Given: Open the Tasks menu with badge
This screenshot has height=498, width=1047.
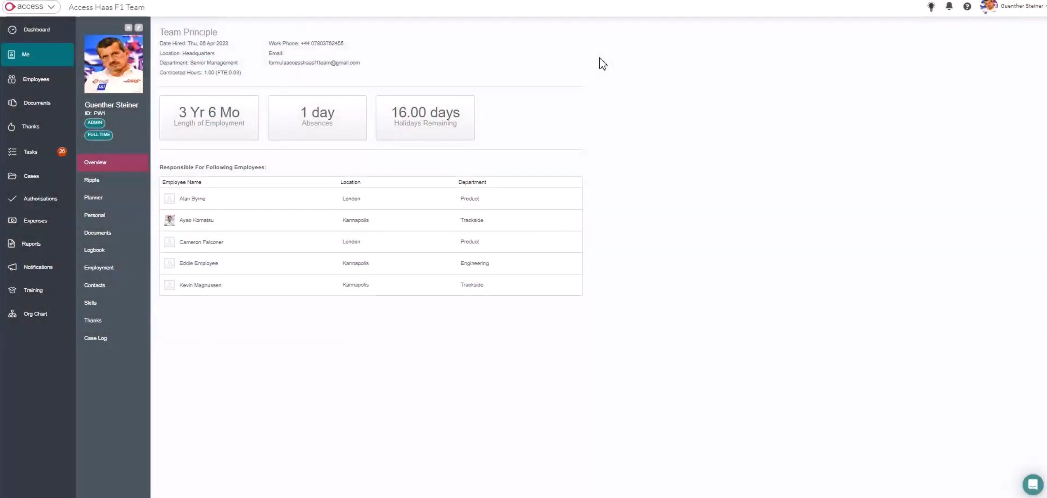Looking at the screenshot, I should coord(31,152).
